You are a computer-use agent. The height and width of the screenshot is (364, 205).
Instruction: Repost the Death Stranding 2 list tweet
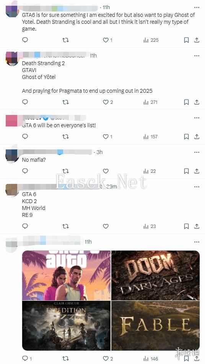coord(65,102)
